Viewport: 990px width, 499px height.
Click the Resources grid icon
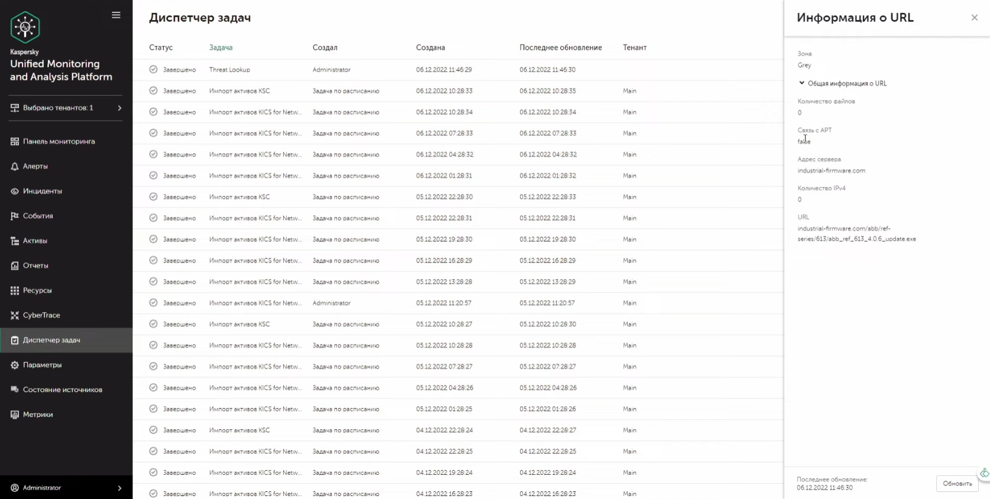(x=15, y=291)
